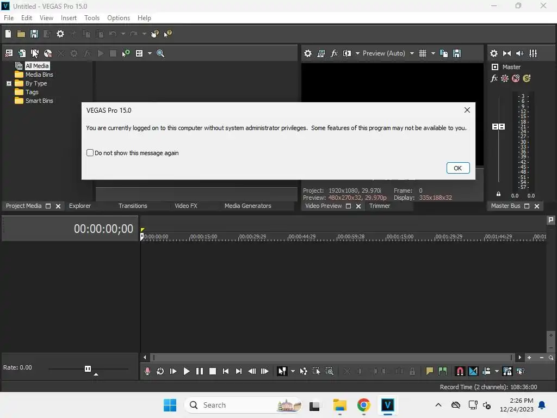
Task: Adjust the playback Rate slider
Action: (x=88, y=369)
